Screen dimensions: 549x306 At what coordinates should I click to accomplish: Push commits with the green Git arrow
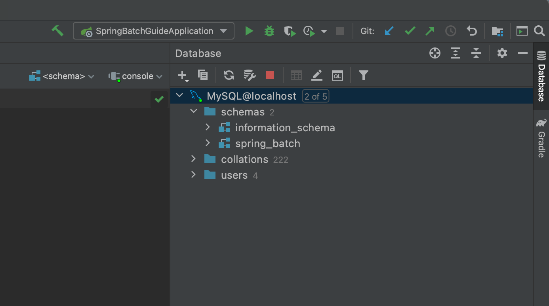coord(430,31)
